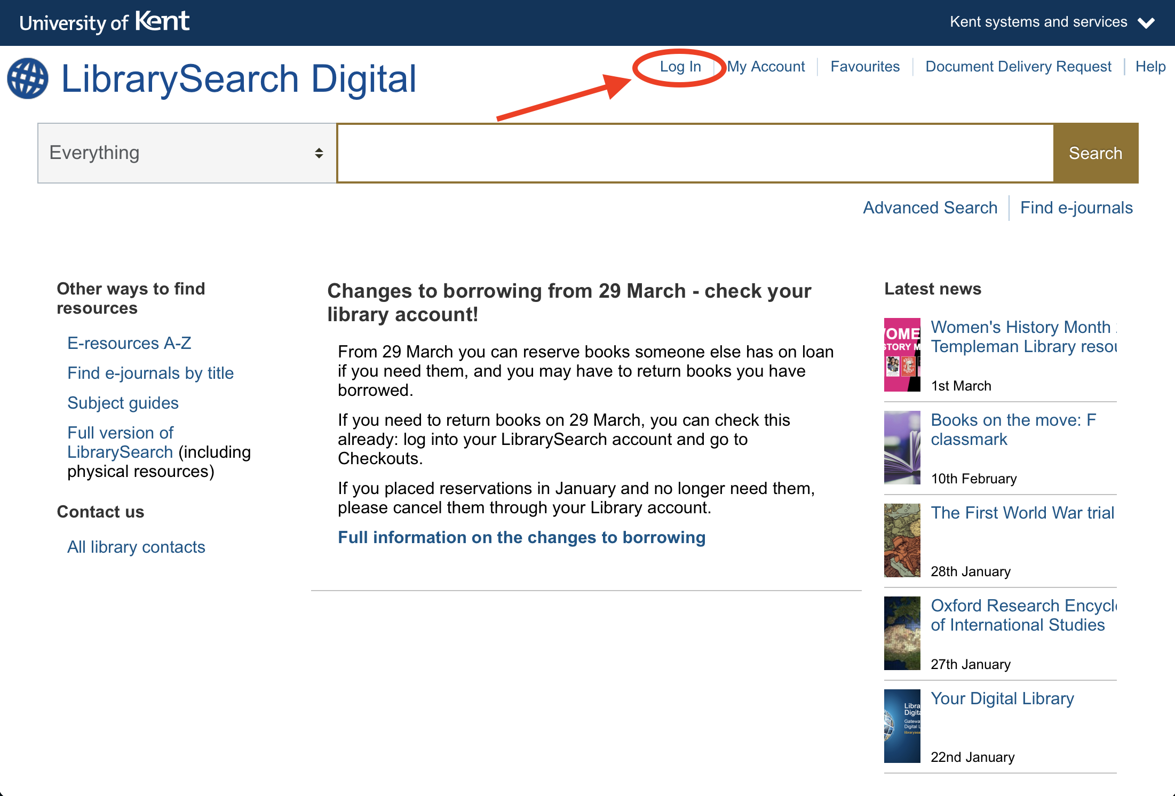Viewport: 1175px width, 796px height.
Task: Click the University of Kent logo
Action: click(x=105, y=22)
